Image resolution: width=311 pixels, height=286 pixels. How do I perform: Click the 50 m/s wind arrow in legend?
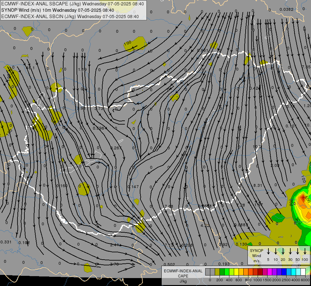pos(298,251)
